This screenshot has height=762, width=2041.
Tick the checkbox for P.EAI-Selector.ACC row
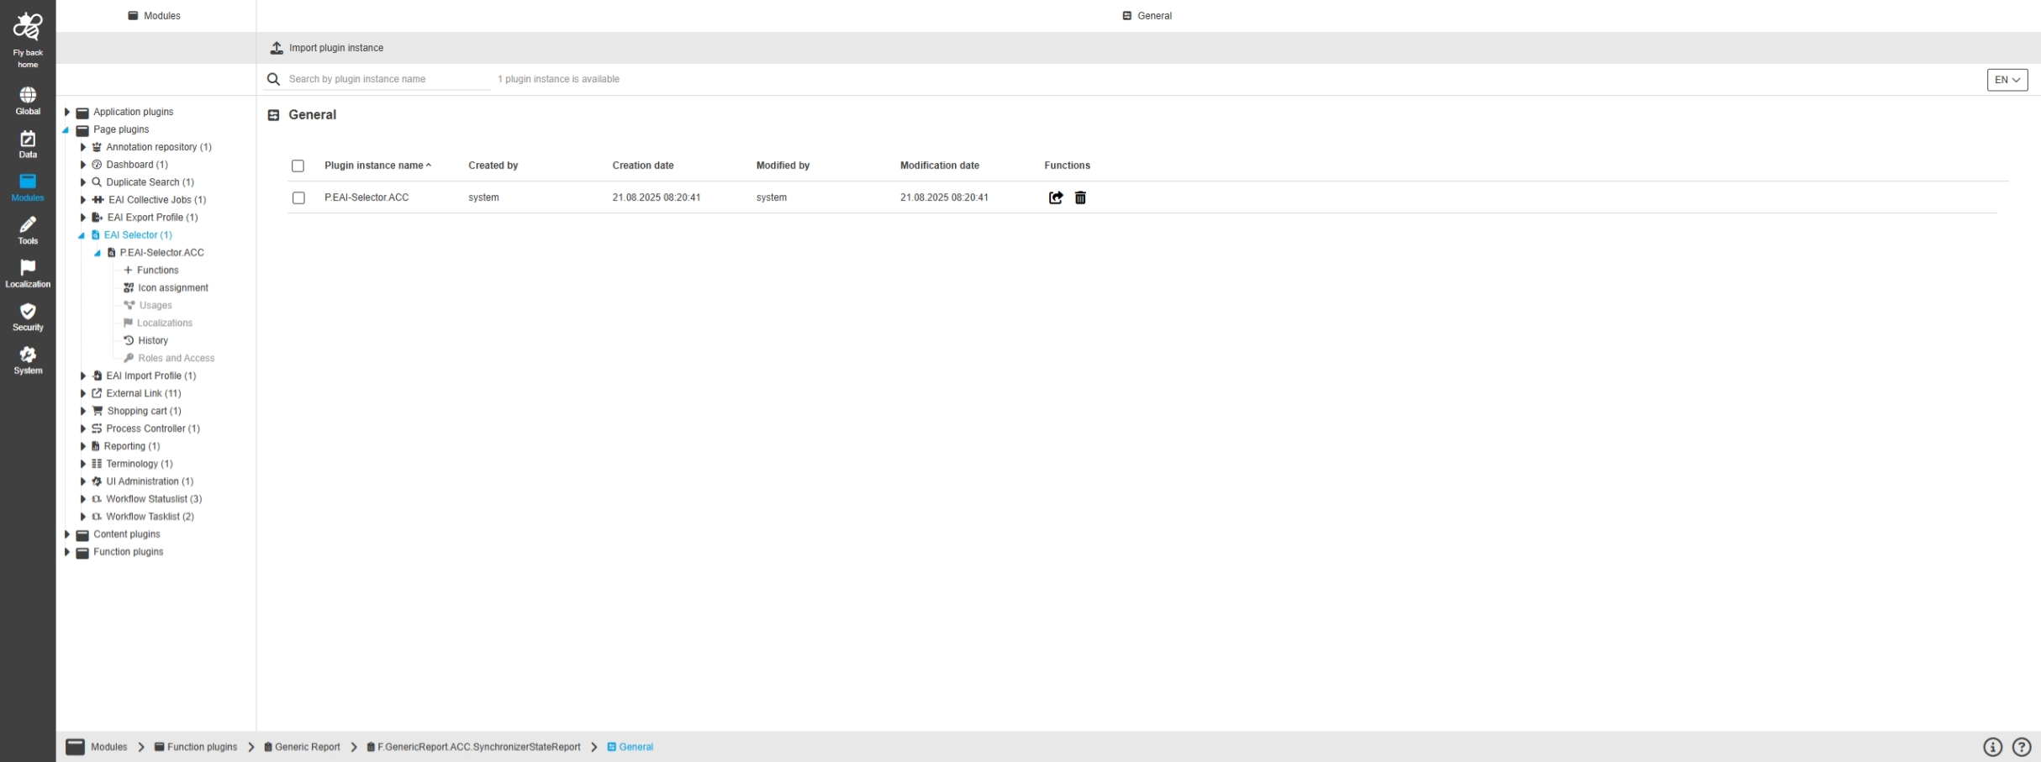298,197
